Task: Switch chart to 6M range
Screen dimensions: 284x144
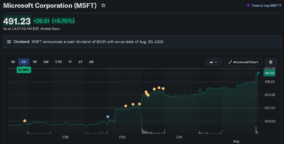Action: click(46, 62)
